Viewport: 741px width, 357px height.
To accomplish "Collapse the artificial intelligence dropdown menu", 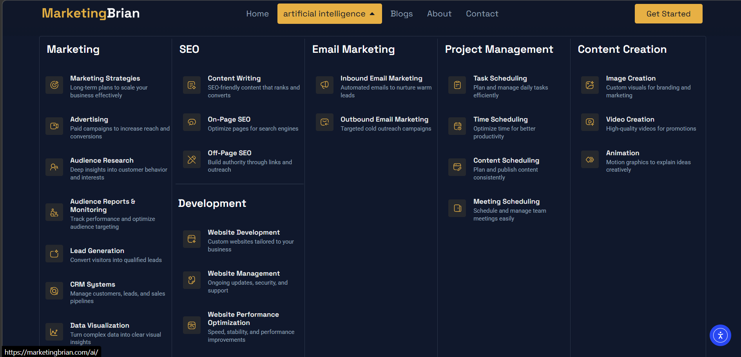I will [329, 14].
